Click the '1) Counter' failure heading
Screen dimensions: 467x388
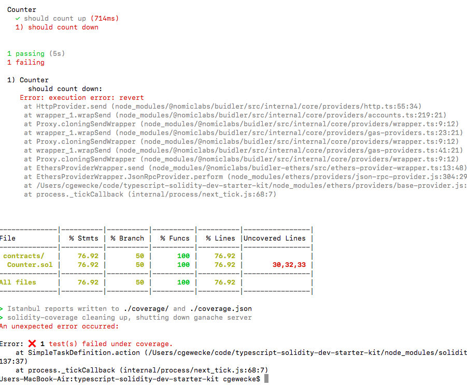(x=28, y=80)
